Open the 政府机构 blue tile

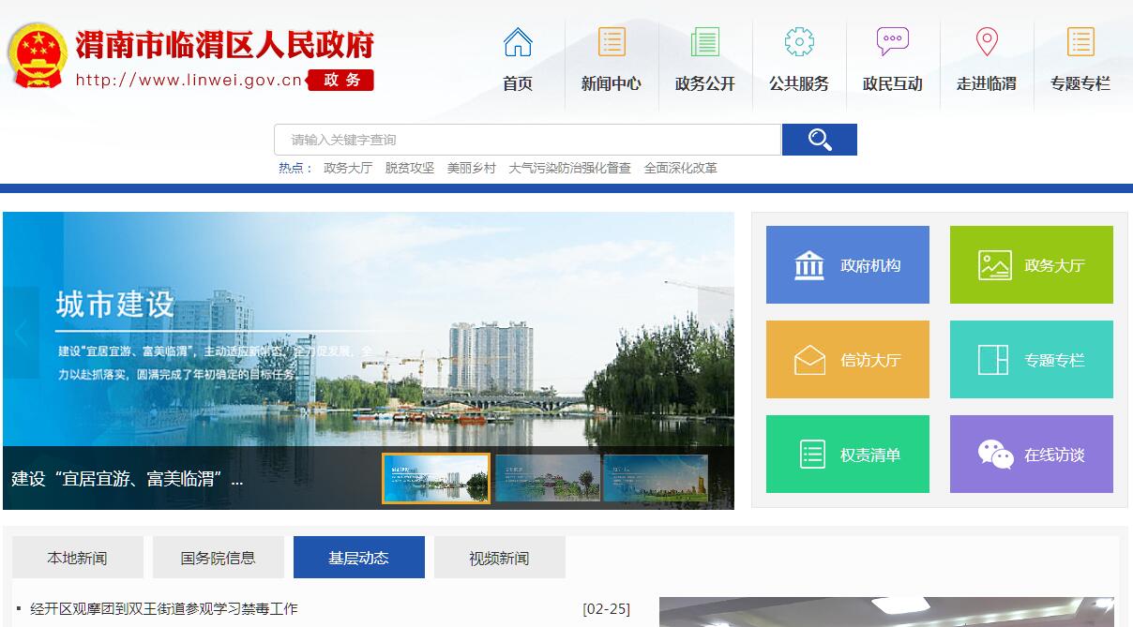(847, 265)
